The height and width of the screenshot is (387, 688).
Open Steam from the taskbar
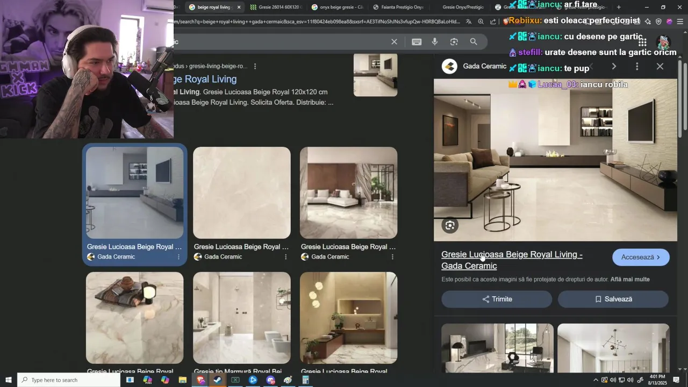pos(217,380)
